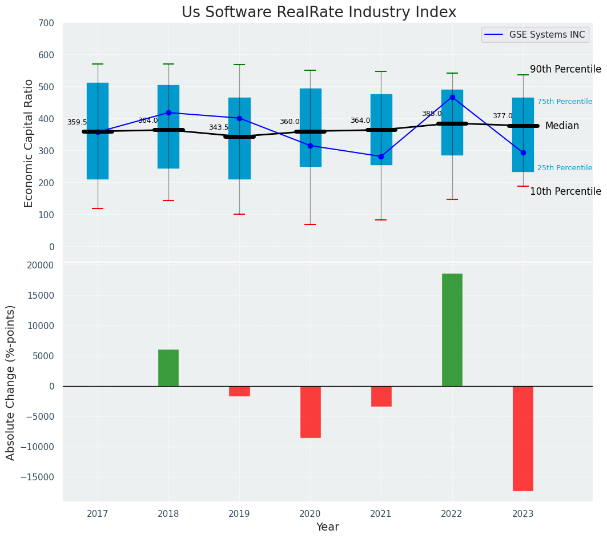Select the red 2023 absolute change bar
607x538 pixels.
[523, 438]
